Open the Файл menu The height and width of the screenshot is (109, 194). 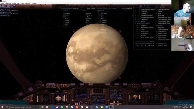pyautogui.click(x=2, y=3)
